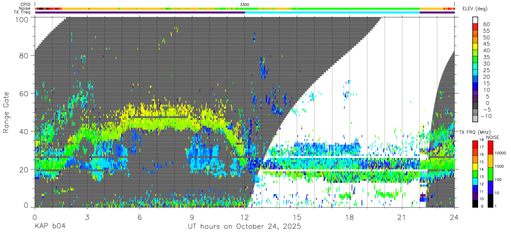511x235 pixels.
Task: Click the 9 tick on UT hours axis
Action: pos(192,217)
